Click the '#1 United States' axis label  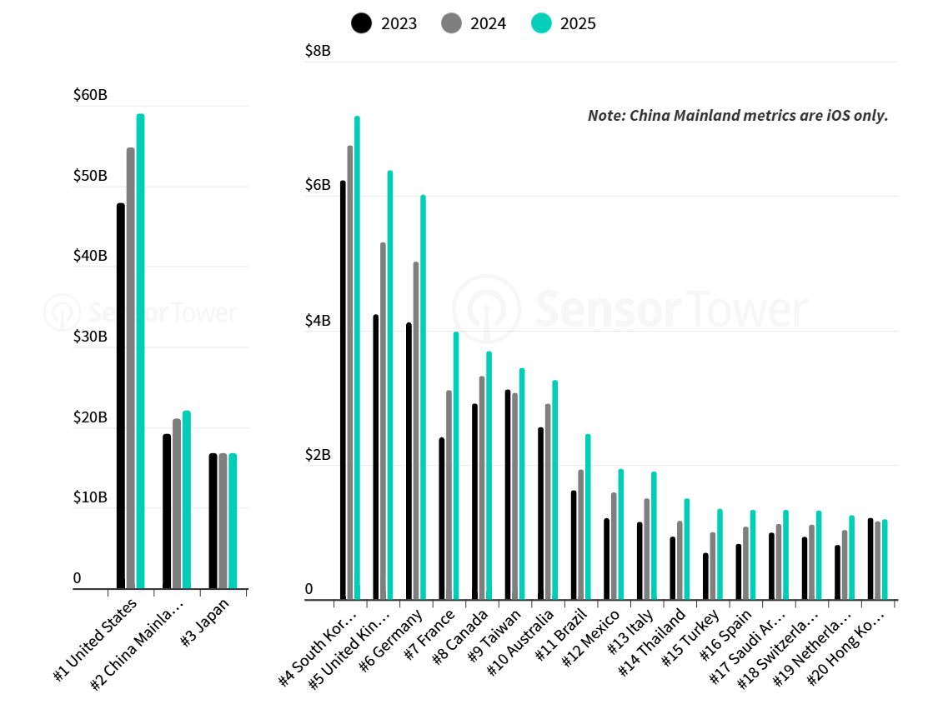[101, 637]
